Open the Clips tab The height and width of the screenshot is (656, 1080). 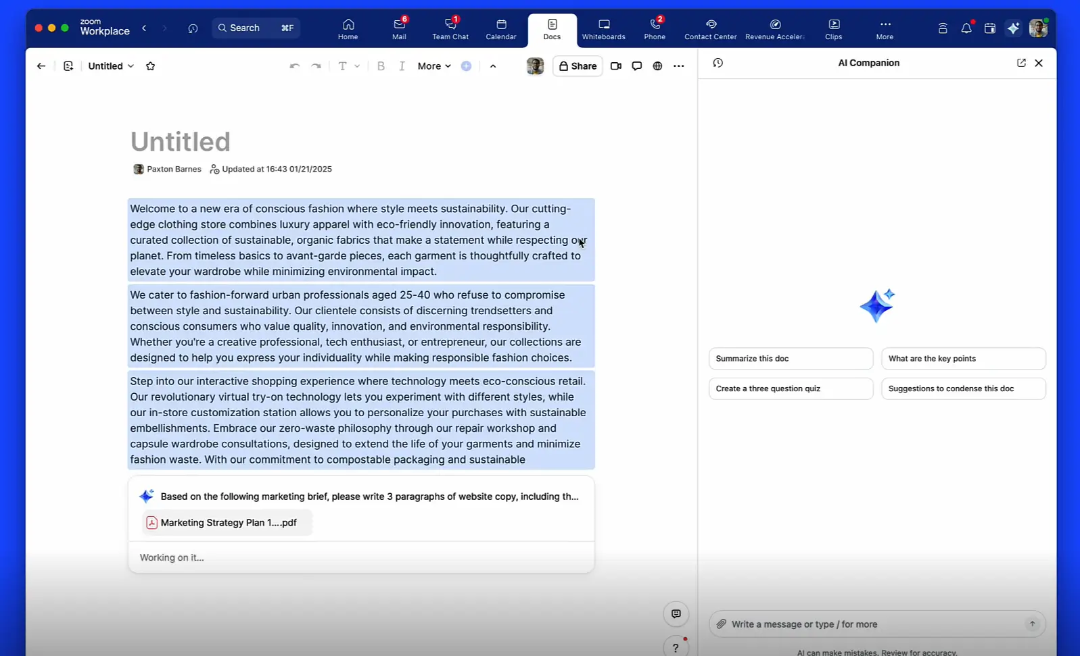pos(834,30)
